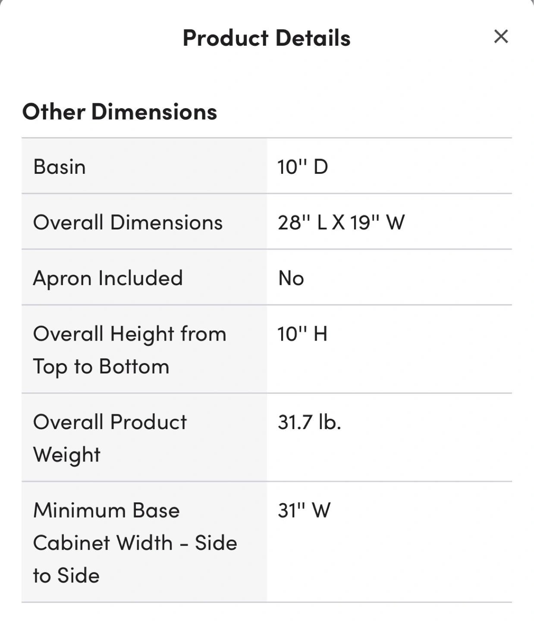
Task: Click the word Dimensions in section heading
Action: tap(154, 112)
